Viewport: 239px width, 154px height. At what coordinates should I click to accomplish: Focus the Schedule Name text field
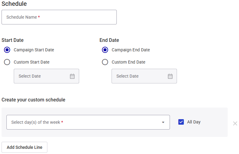pos(59,17)
